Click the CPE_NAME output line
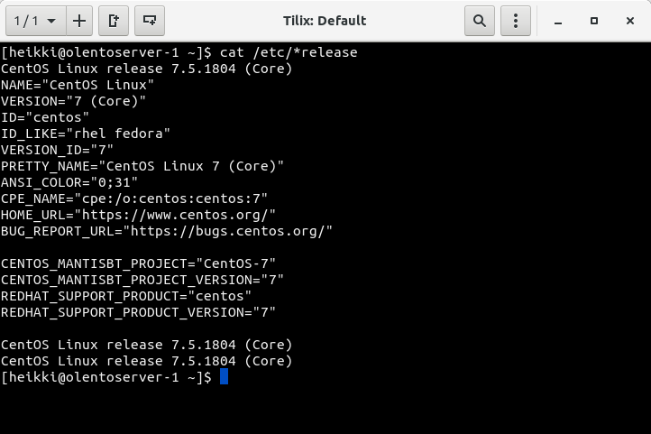The image size is (651, 434). 134,199
